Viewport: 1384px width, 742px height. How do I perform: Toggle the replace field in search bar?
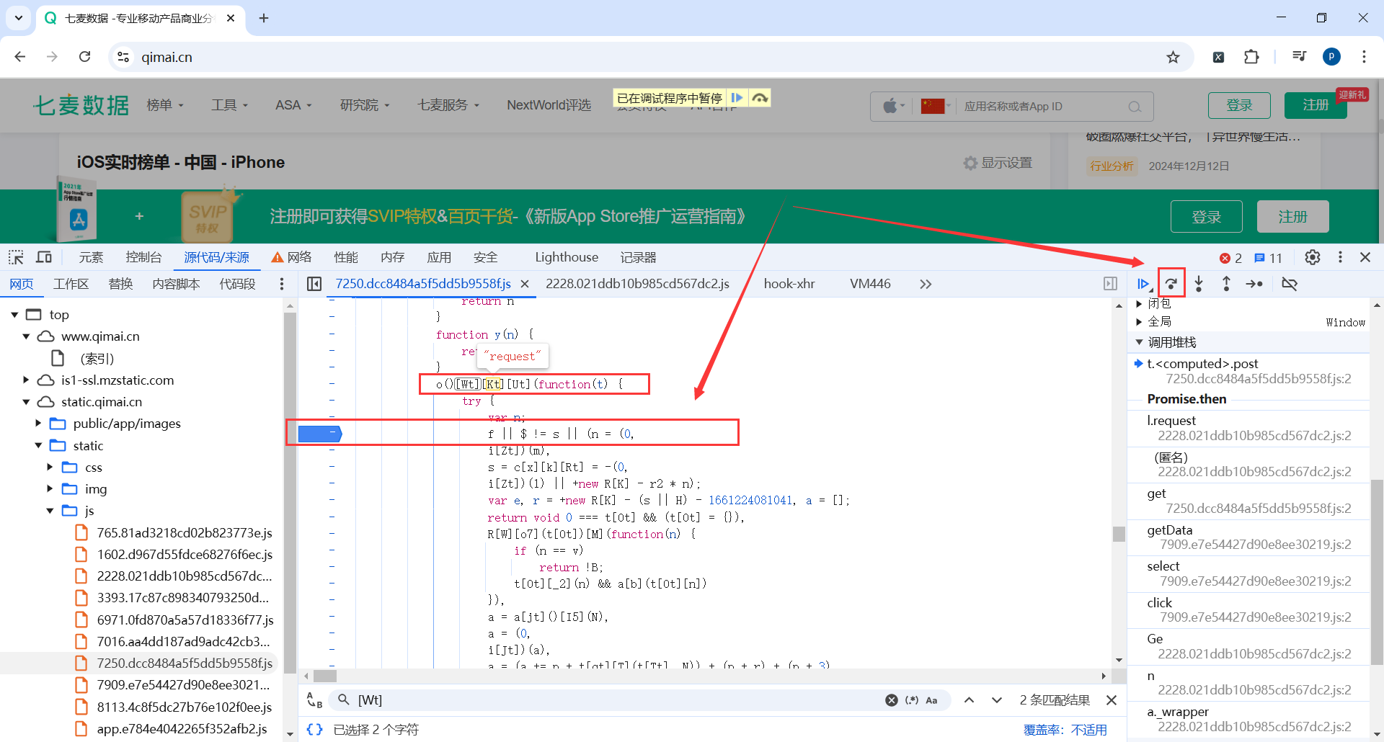(x=314, y=700)
